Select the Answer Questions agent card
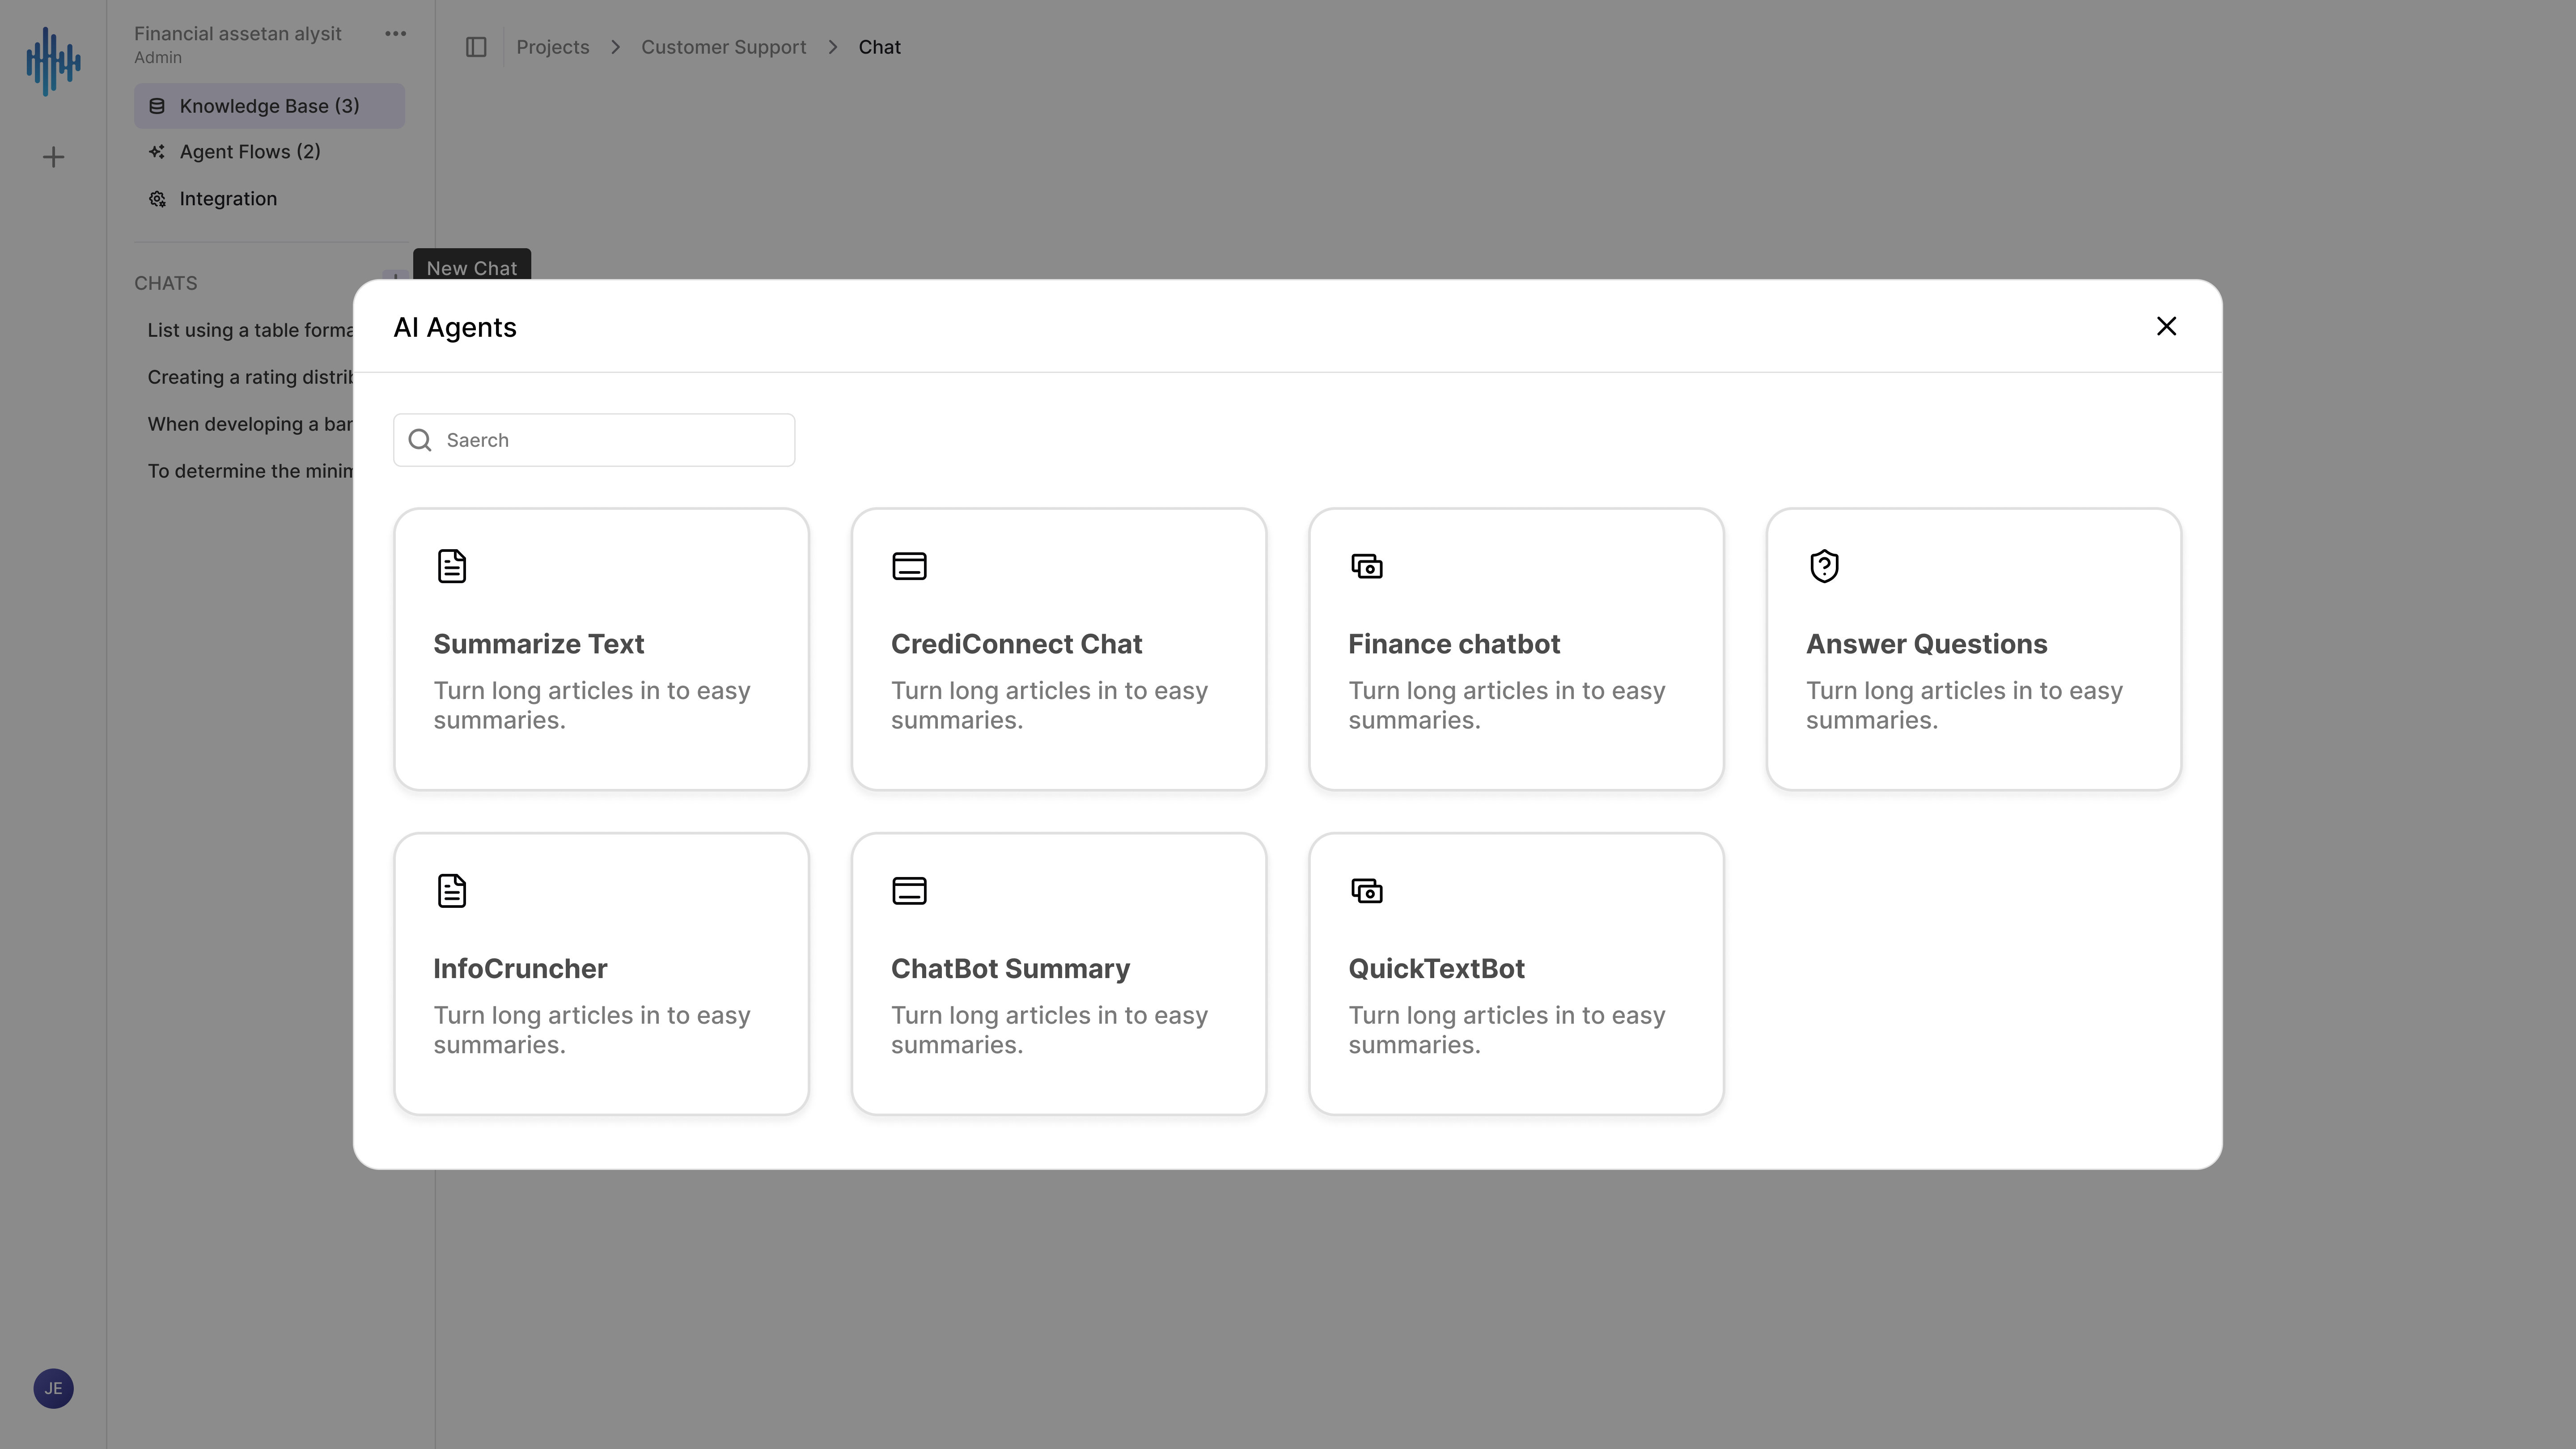The height and width of the screenshot is (1449, 2576). (x=1974, y=649)
